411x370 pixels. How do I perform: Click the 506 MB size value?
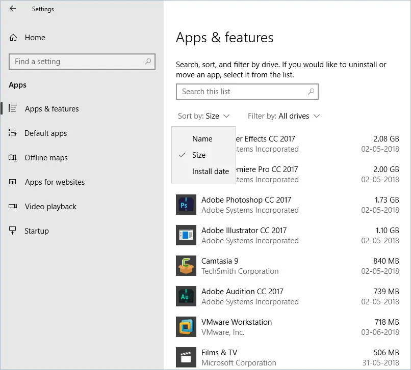386,353
